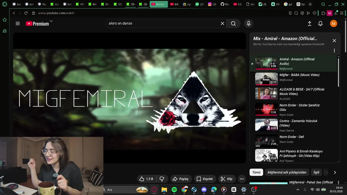
Task: Switch to the active Amiral YouTube tab
Action: point(159,4)
